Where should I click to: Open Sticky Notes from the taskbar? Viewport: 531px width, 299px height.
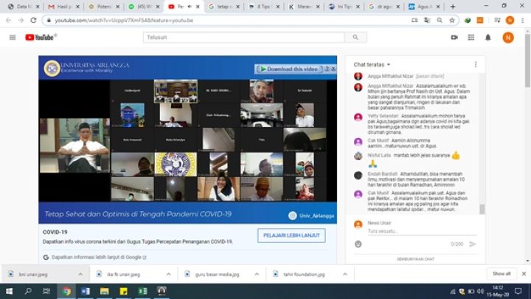click(124, 291)
